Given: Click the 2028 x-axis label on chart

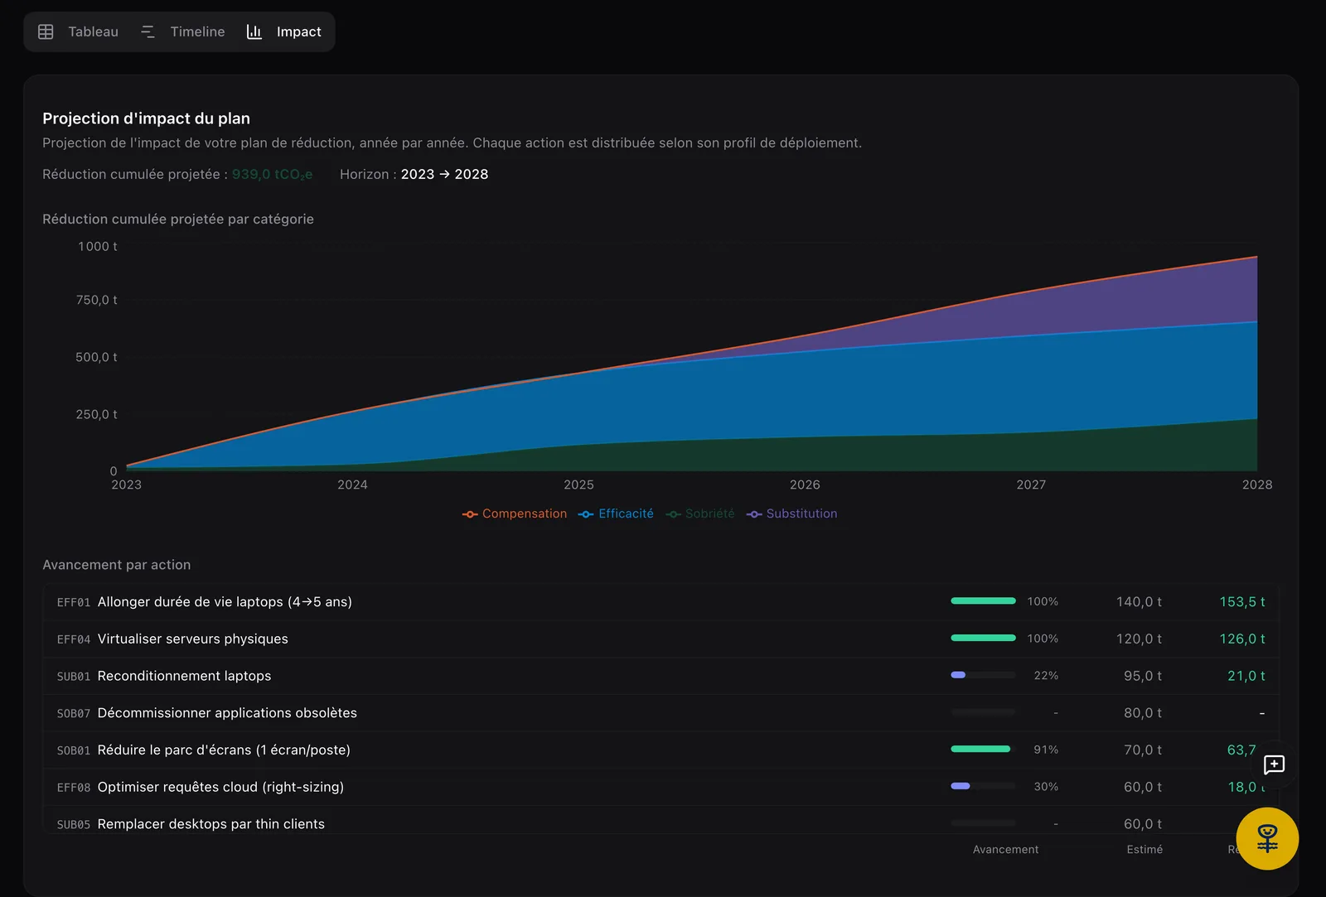Looking at the screenshot, I should [1256, 485].
